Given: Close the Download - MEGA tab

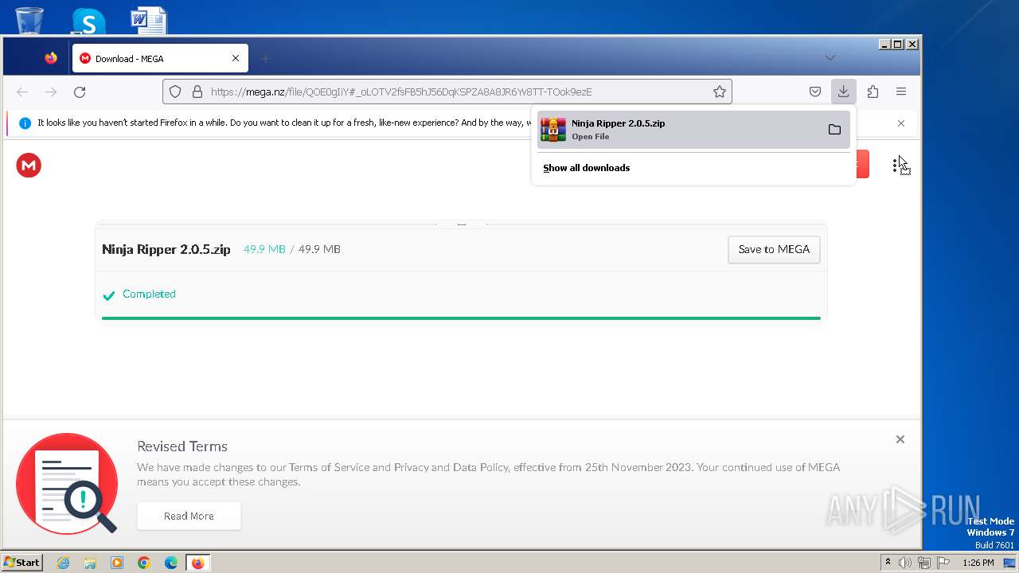Looking at the screenshot, I should pyautogui.click(x=236, y=58).
